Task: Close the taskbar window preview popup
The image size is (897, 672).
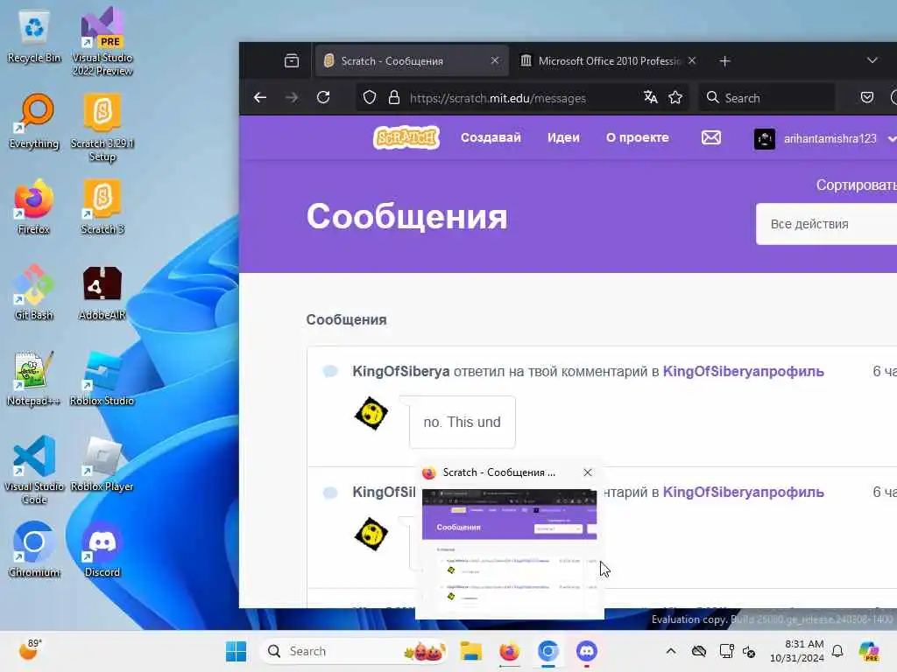Action: 588,472
